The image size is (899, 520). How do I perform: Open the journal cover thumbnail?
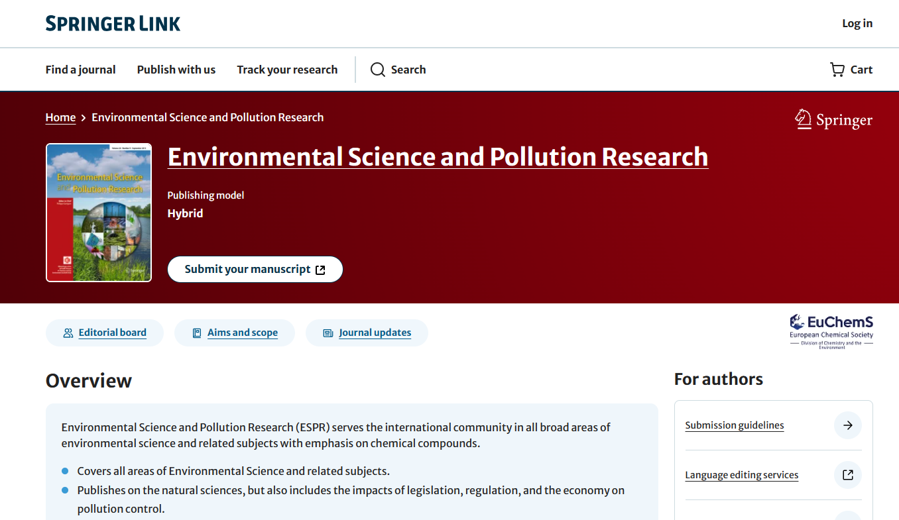99,213
